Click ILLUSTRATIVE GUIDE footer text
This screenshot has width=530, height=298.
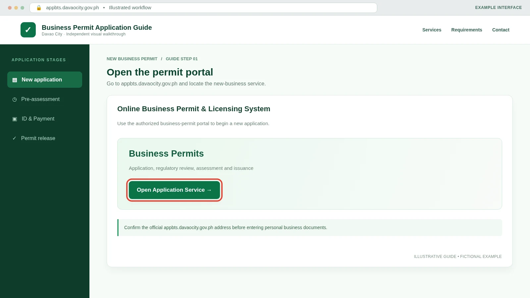tap(458, 257)
